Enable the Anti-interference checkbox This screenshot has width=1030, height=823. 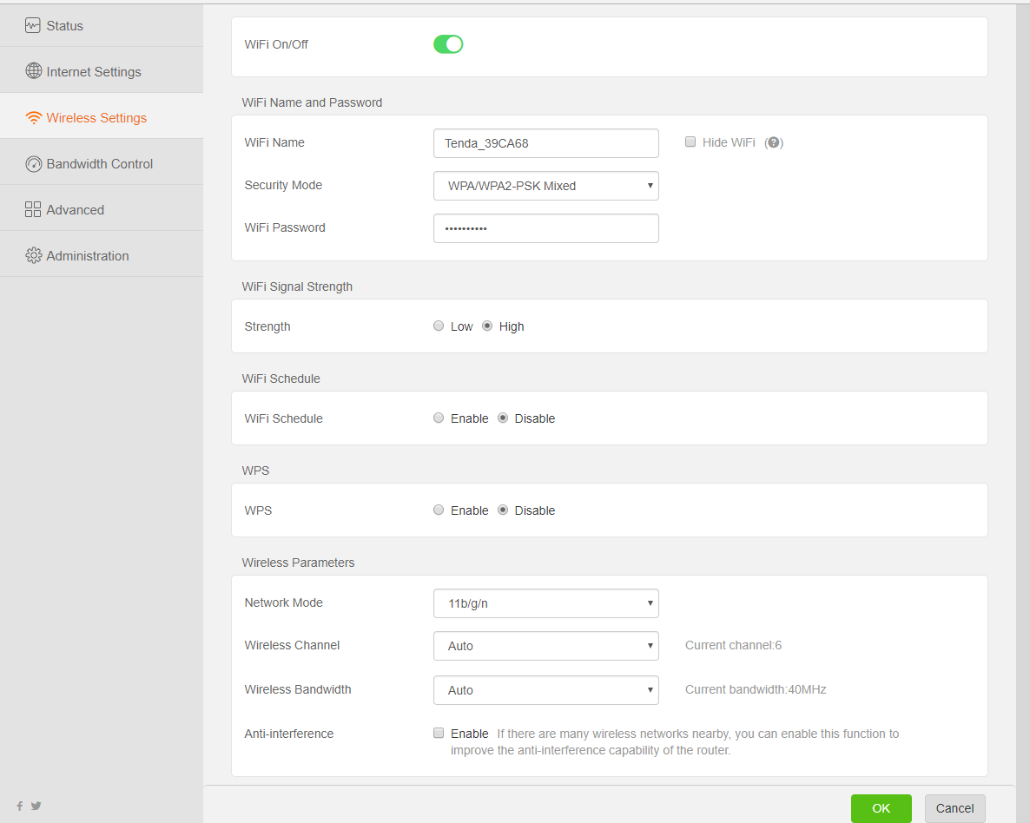[439, 733]
